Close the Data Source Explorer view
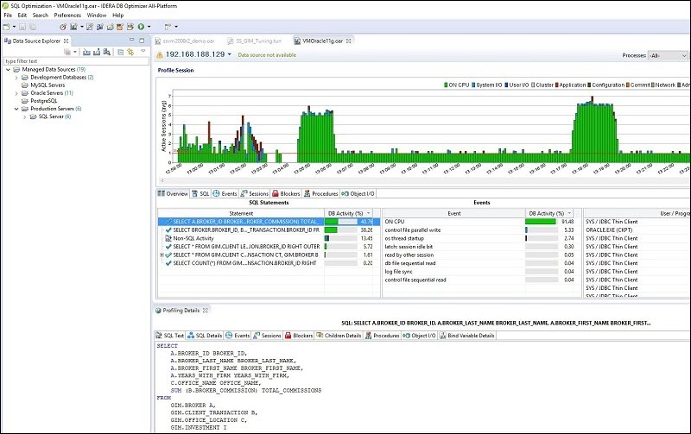 tap(67, 41)
